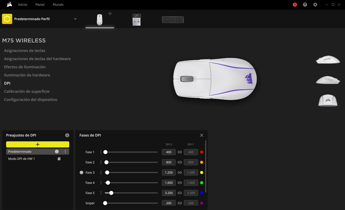Open the Panel tab
345x210 pixels.
click(40, 5)
